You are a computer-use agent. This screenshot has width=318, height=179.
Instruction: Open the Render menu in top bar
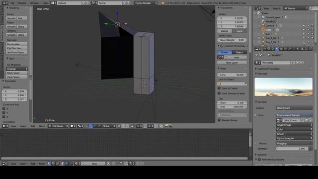coord(22,3)
